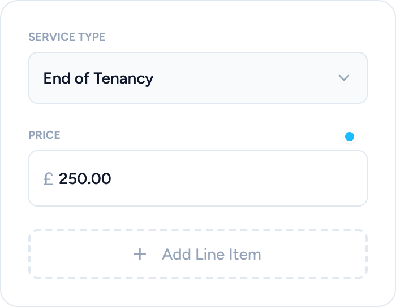Place the cursor after 250.00 in the price
This screenshot has width=396, height=307.
coord(112,179)
